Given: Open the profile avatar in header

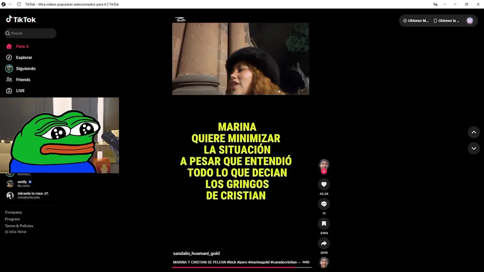Looking at the screenshot, I should 470,21.
